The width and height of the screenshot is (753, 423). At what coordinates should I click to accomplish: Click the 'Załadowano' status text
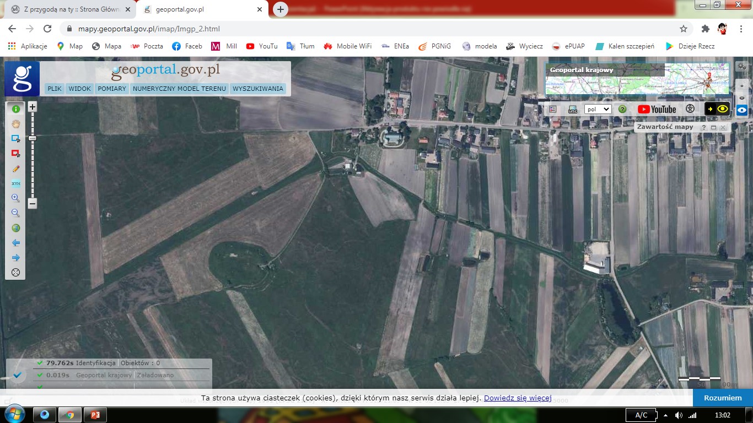[155, 375]
